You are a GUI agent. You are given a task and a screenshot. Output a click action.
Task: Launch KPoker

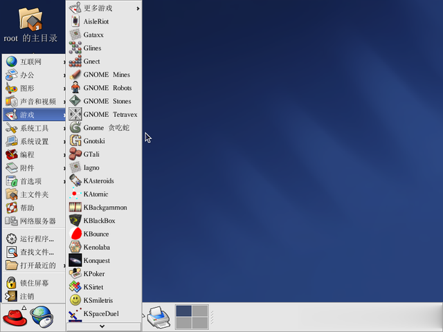point(104,274)
